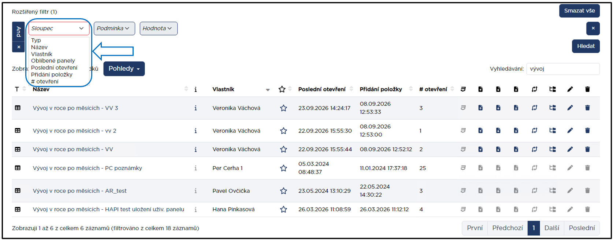
Task: Run the filter with the 'Hledat' button
Action: (586, 46)
